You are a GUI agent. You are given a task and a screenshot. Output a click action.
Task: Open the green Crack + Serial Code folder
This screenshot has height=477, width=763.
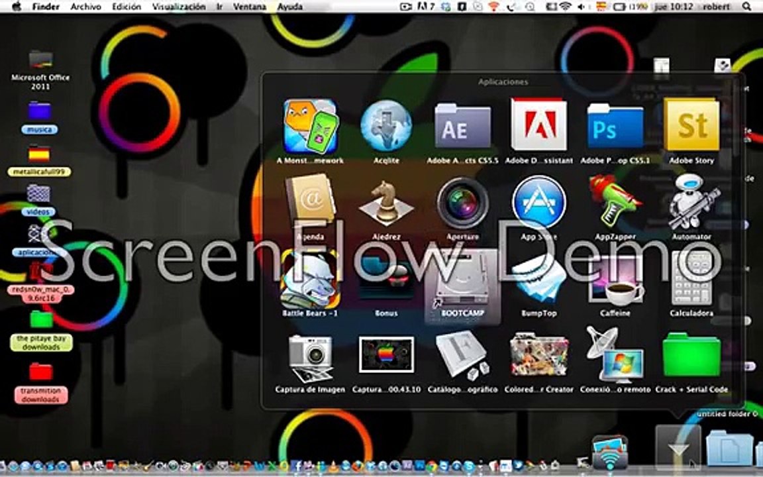691,355
